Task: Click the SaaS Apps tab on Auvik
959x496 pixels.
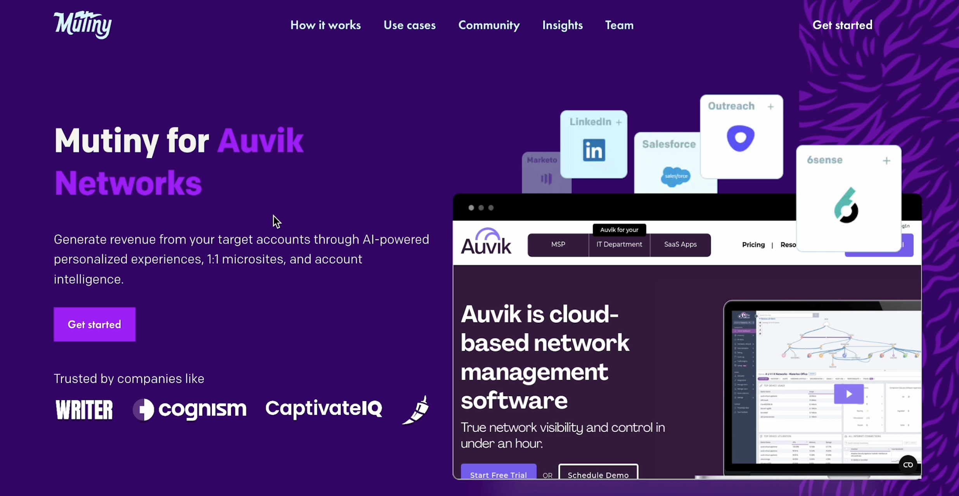Action: point(680,244)
